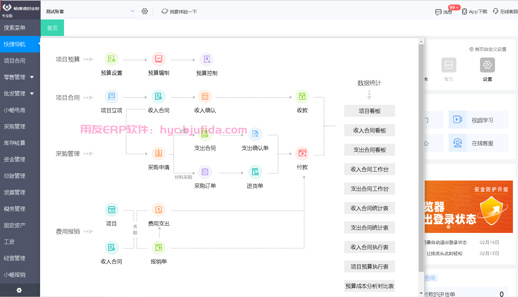Open the 采购申请 icon
This screenshot has height=297, width=518.
[x=159, y=154]
